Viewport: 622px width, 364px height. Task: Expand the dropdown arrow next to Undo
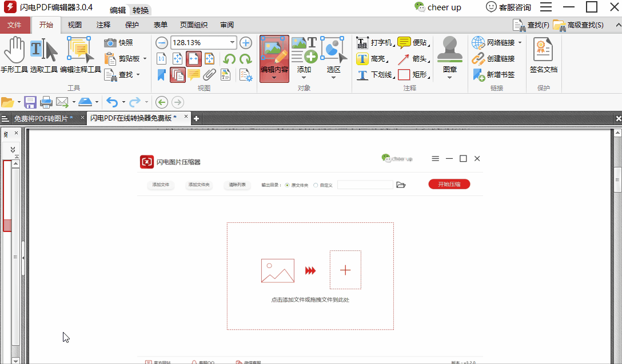tap(123, 102)
